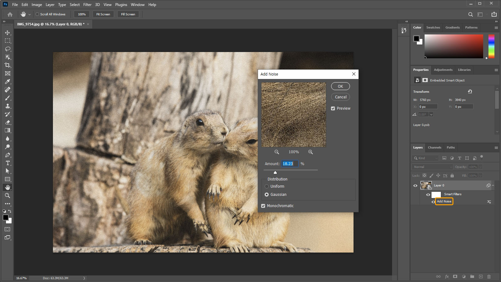Open the rotation angle dropdown
501x282 pixels.
pos(431,114)
